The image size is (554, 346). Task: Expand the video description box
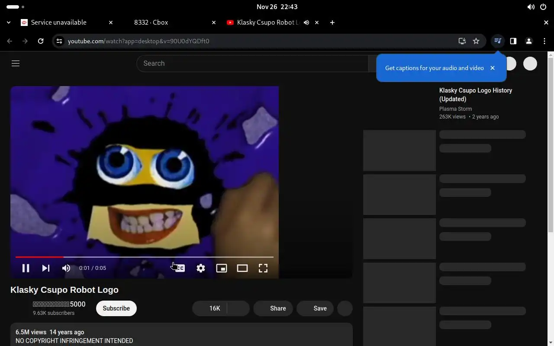(181, 335)
